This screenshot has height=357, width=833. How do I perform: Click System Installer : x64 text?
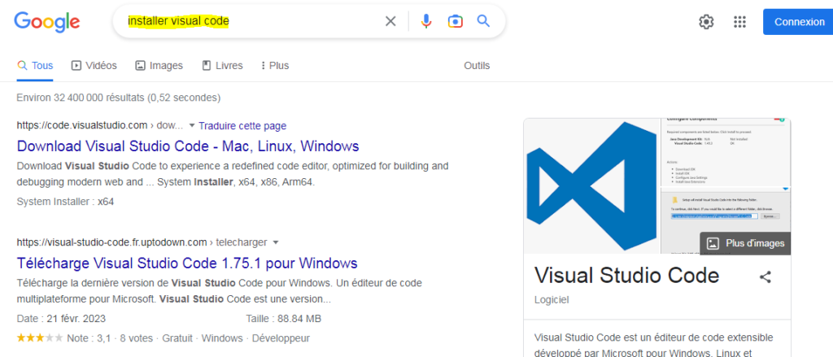tap(65, 202)
